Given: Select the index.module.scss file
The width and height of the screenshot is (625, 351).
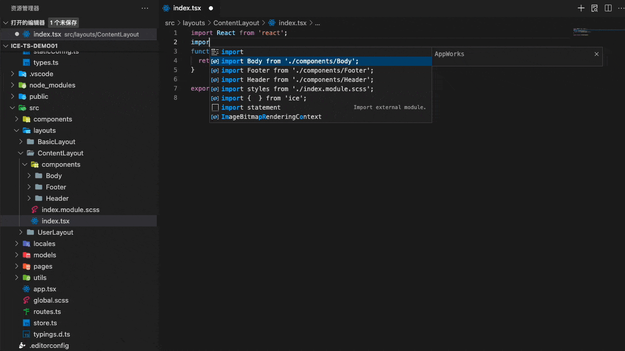Looking at the screenshot, I should (70, 210).
